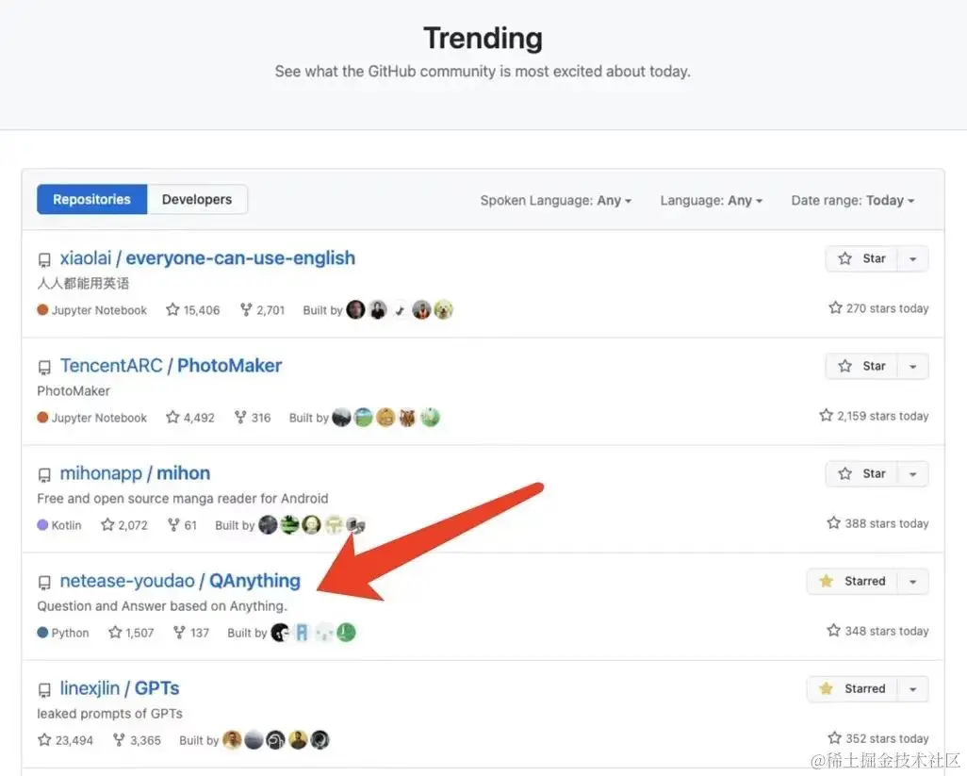This screenshot has height=776, width=967.
Task: View 15,406 stargazers of everyone-can-use-english
Action: point(193,309)
